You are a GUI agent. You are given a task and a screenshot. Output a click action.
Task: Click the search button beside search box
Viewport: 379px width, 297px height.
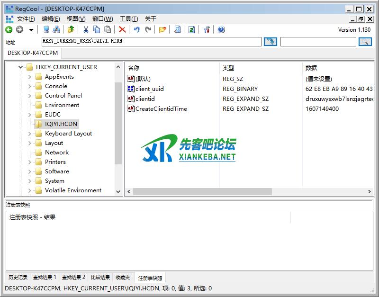coord(365,42)
